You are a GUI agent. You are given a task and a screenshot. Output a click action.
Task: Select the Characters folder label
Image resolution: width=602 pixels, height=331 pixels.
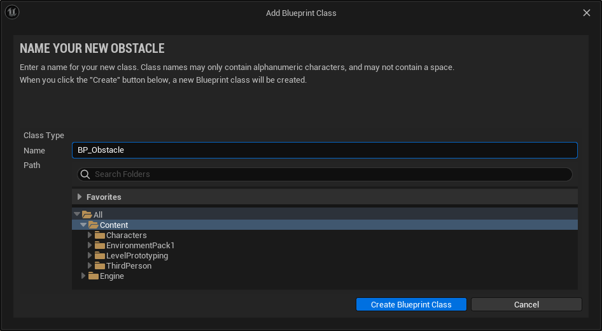tap(126, 235)
